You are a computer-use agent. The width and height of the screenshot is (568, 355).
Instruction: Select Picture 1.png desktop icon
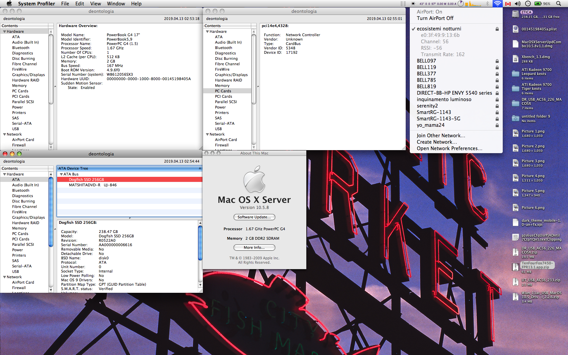click(515, 133)
